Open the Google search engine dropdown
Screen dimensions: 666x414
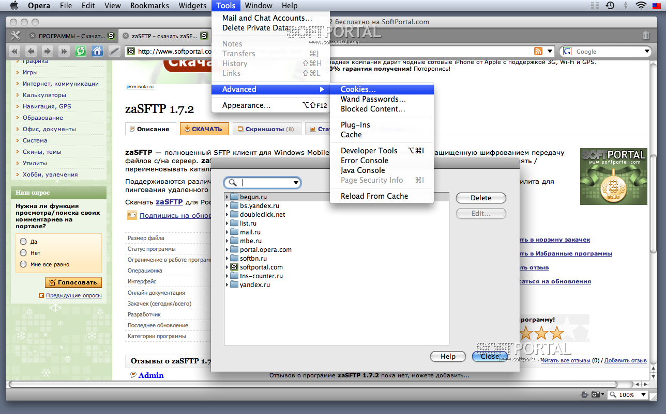coord(647,51)
